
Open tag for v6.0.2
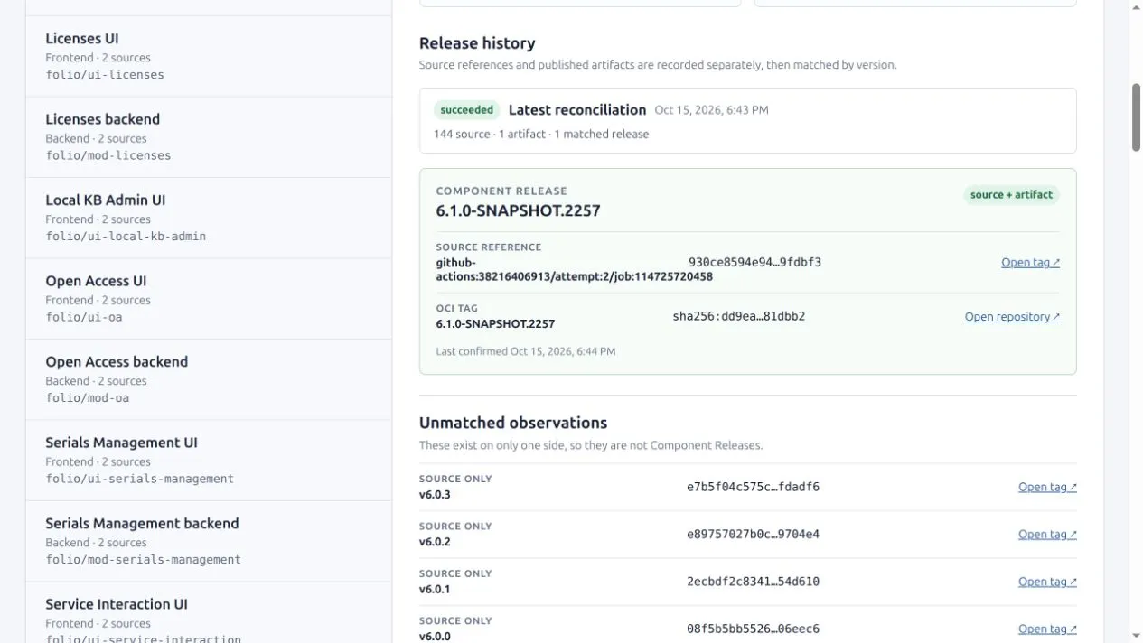1047,535
